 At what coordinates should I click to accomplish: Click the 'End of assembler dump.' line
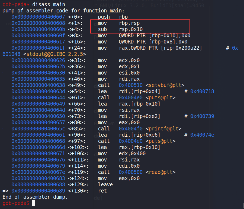[35, 197]
